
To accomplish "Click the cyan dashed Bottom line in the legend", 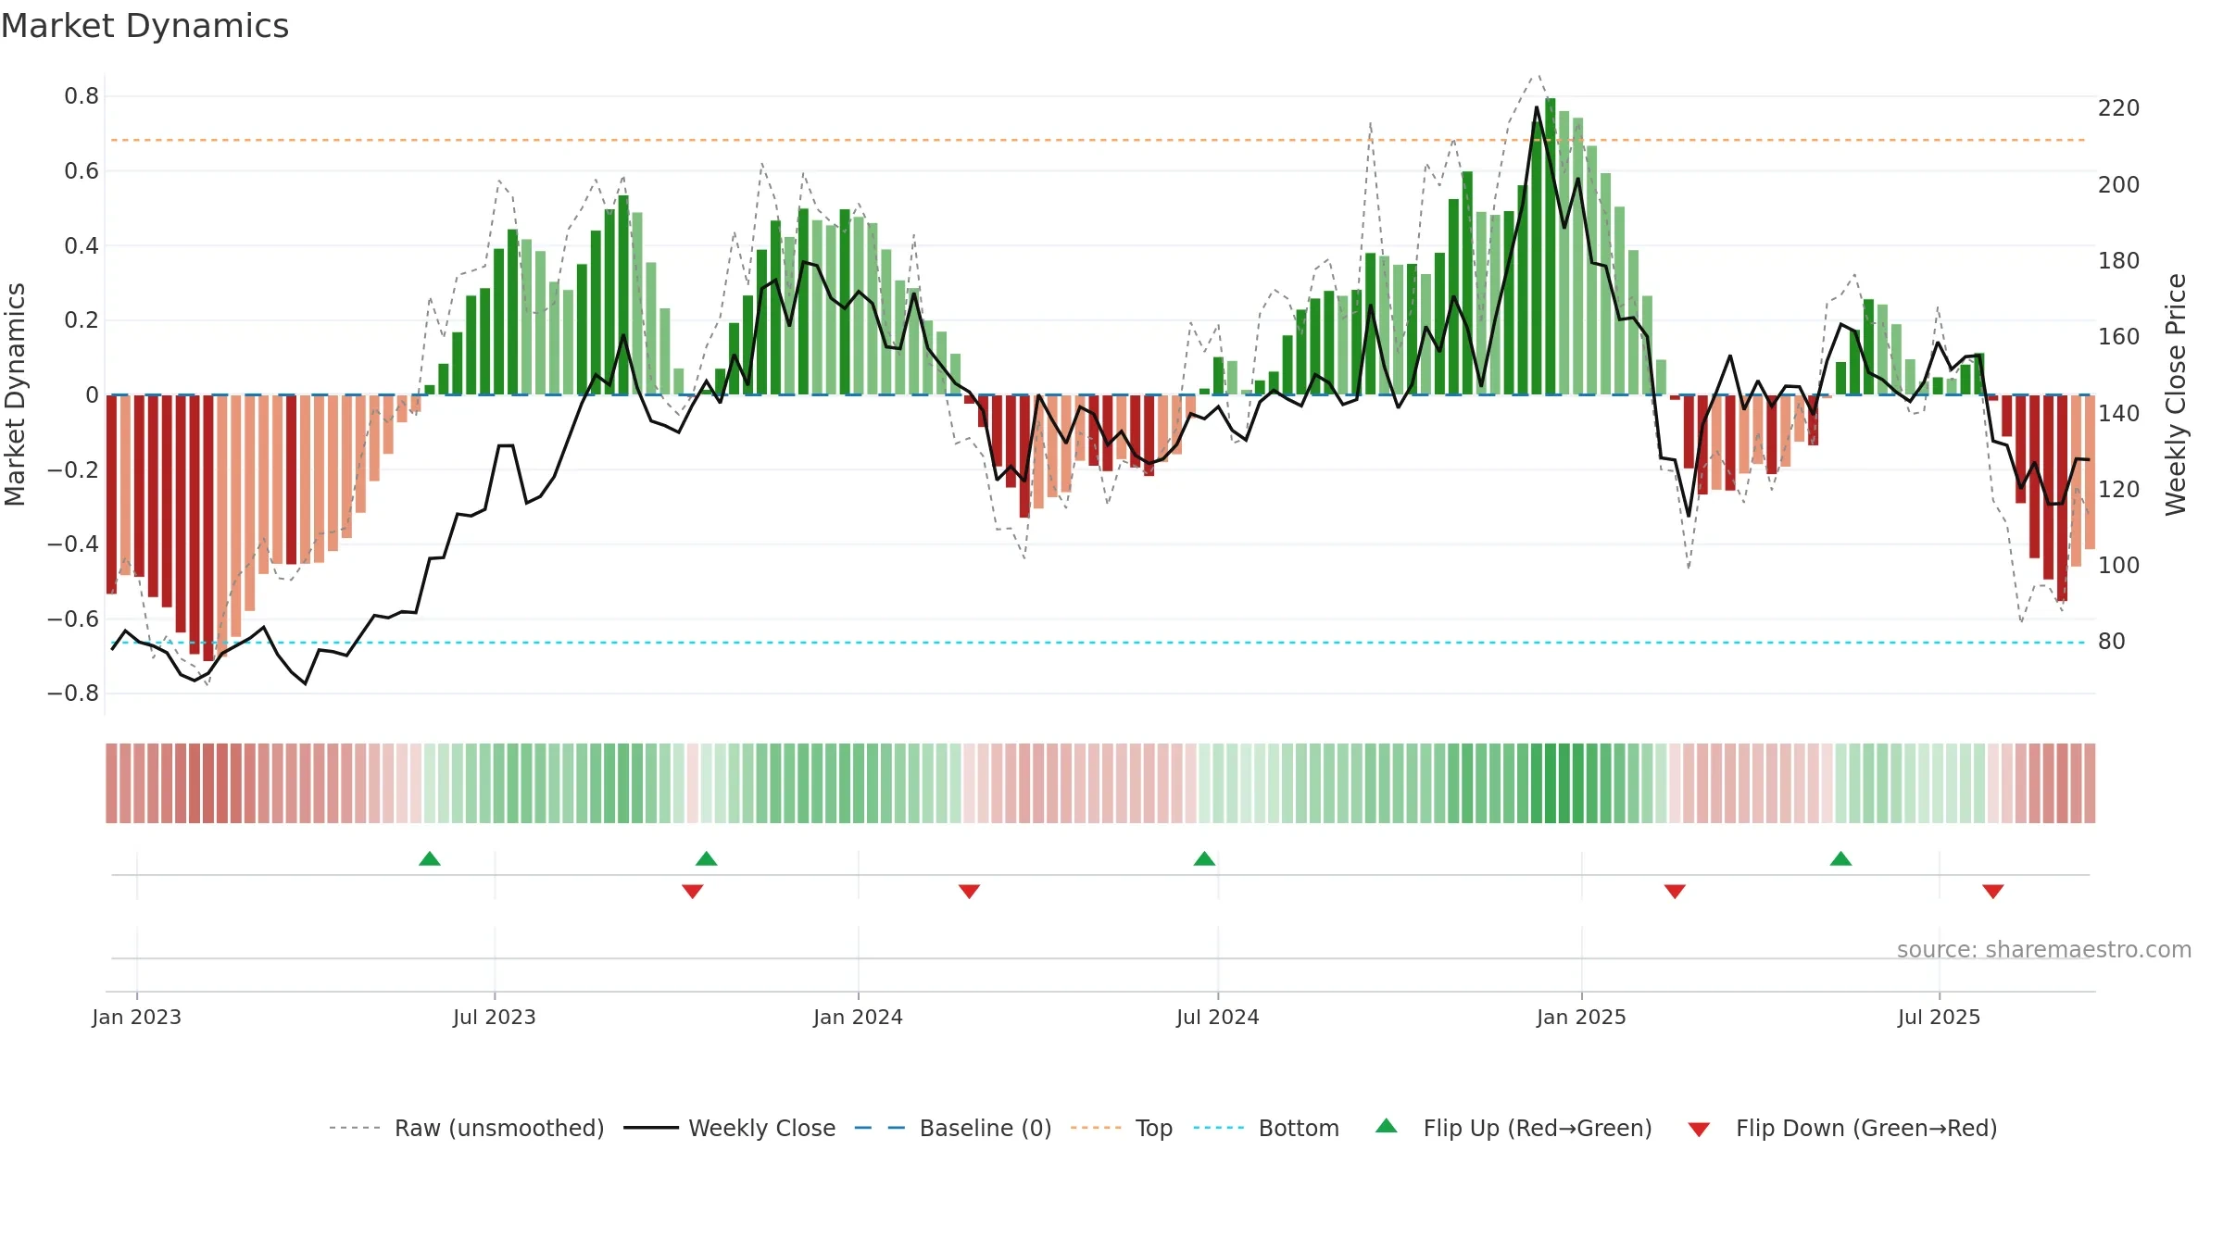I will 1219,1128.
